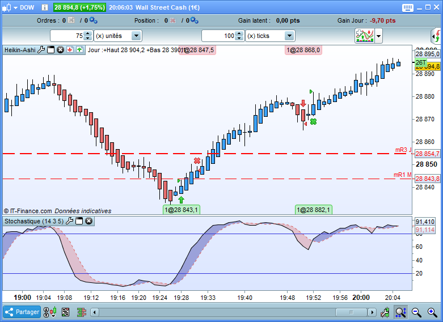Click the Stochastique (14 3 5) label
The image size is (443, 322).
click(34, 221)
